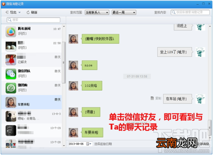Viewport: 213px width, 155px height.
Task: Open the calendar date picker icon
Action: pos(89,144)
